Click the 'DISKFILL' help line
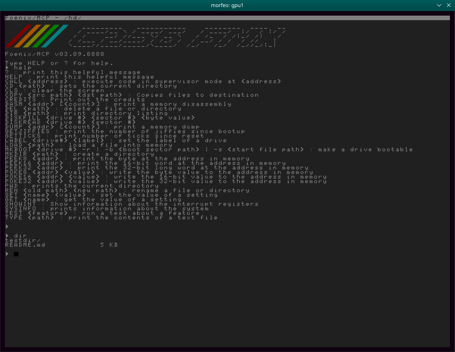 tap(100, 118)
